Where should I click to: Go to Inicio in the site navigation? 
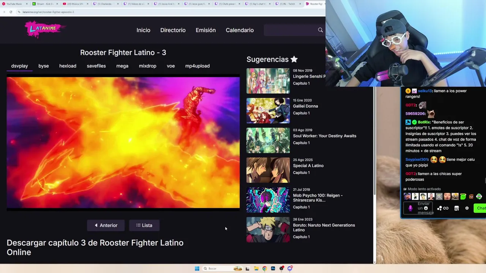(x=144, y=30)
